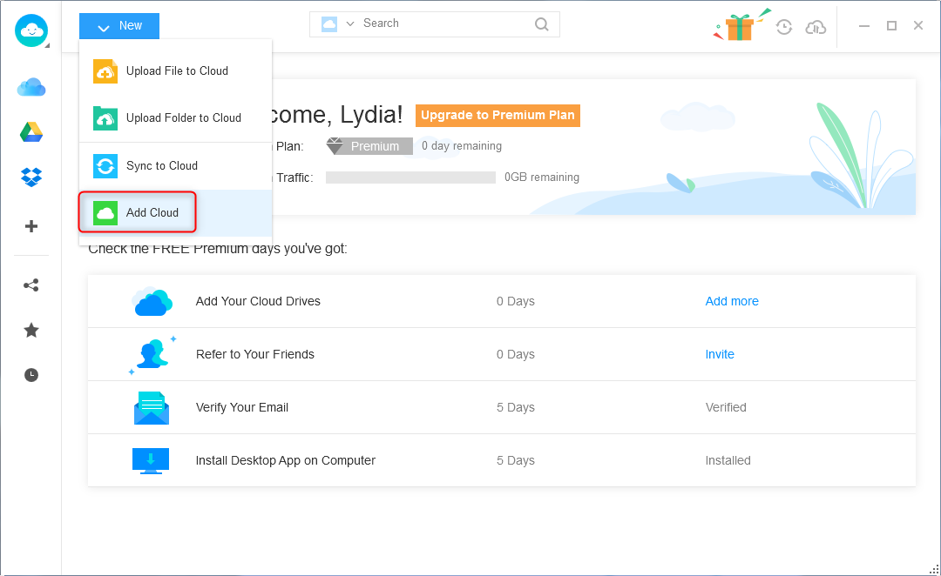Click the Add more link
This screenshot has height=576, width=941.
tap(732, 301)
